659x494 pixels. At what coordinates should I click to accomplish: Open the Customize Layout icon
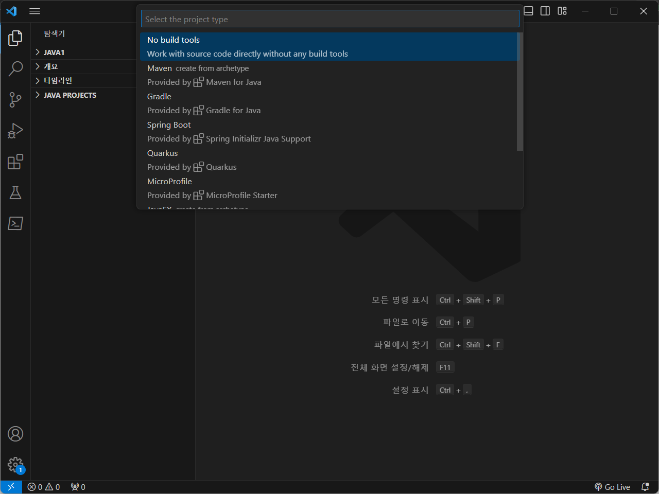pyautogui.click(x=562, y=11)
